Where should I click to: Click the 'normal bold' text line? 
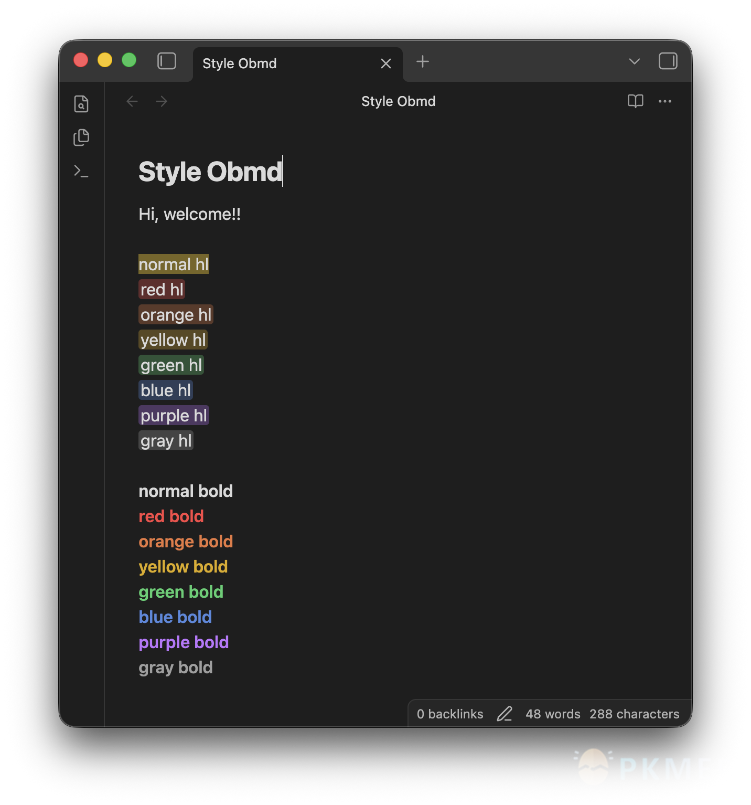186,491
